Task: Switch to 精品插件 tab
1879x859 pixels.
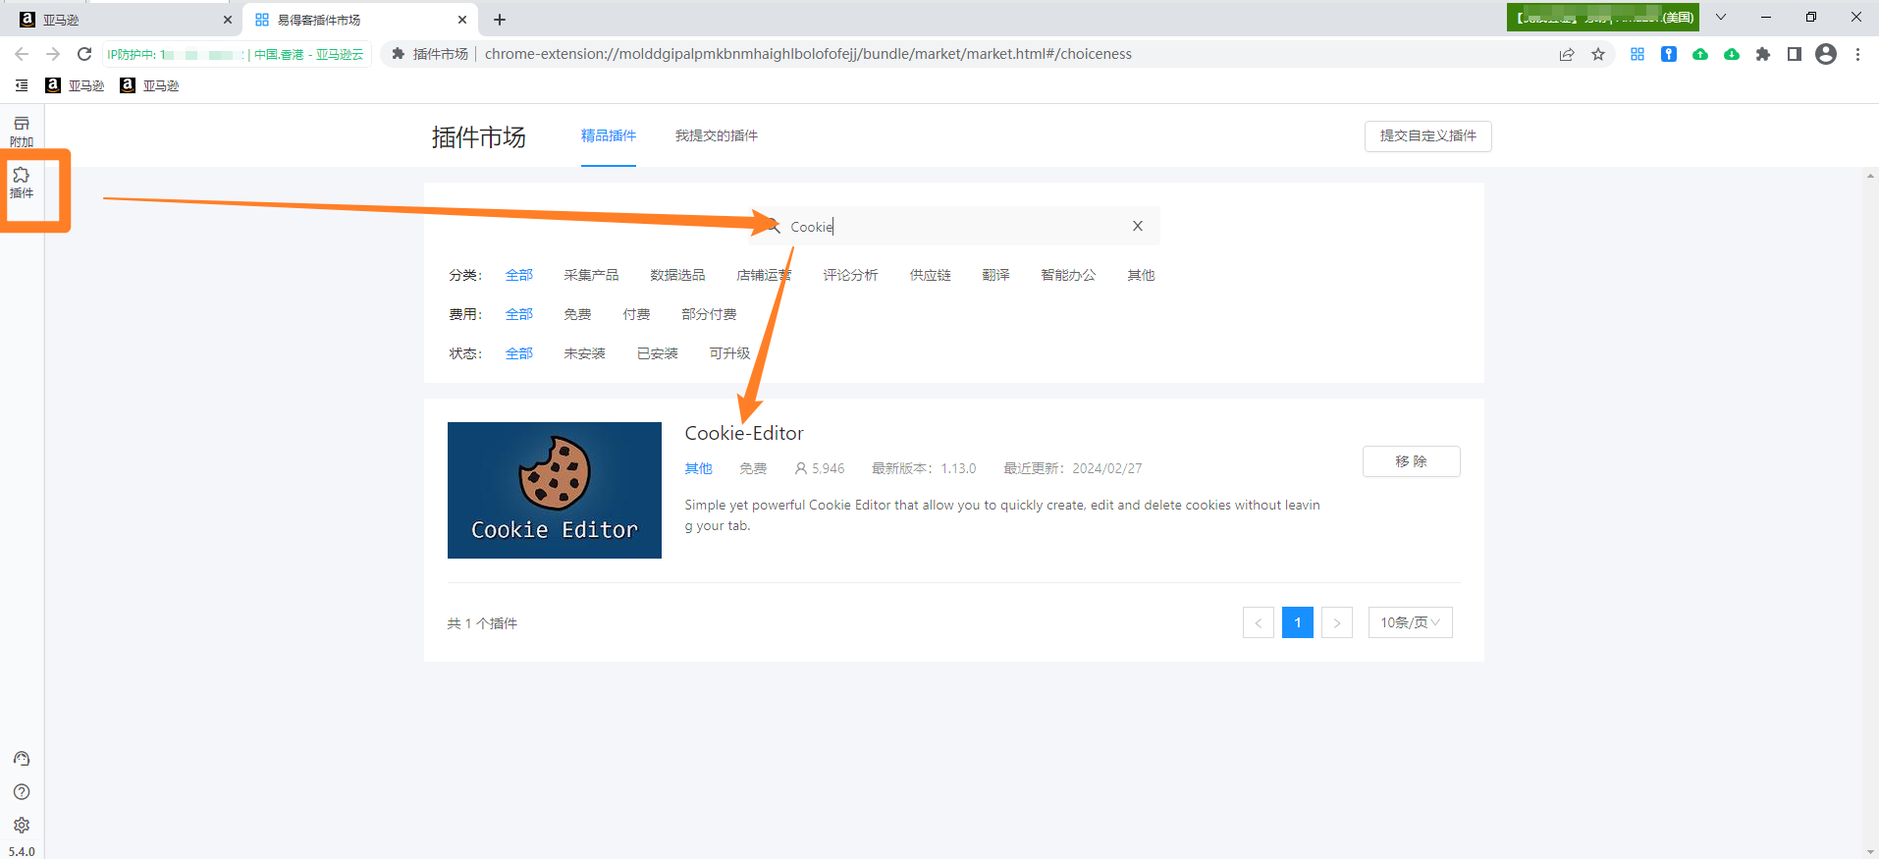Action: 609,135
